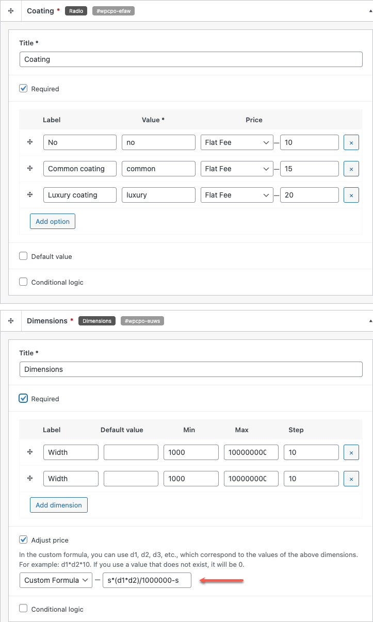Collapse the Dimensions field panel arrow
Screen dimensions: 373x622
tap(370, 321)
